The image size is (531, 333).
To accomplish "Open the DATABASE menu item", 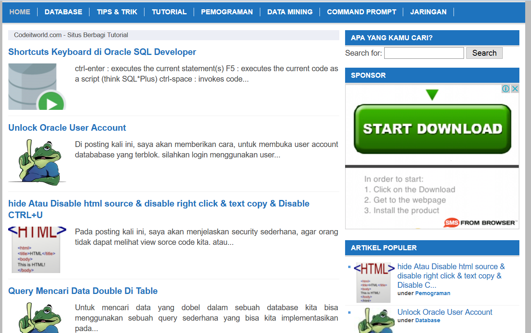I will (63, 12).
